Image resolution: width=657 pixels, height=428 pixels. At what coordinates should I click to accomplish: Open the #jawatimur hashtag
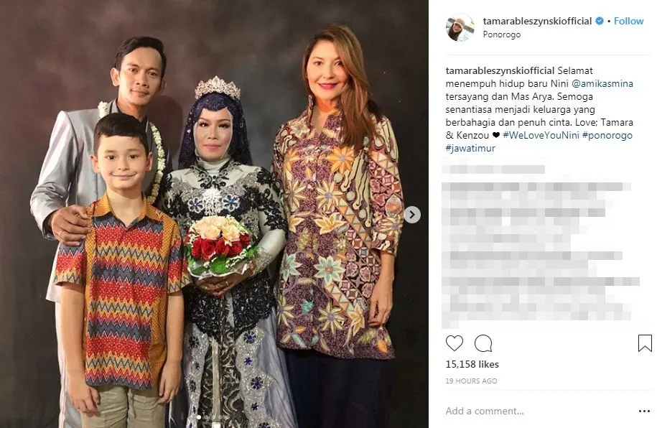(470, 149)
